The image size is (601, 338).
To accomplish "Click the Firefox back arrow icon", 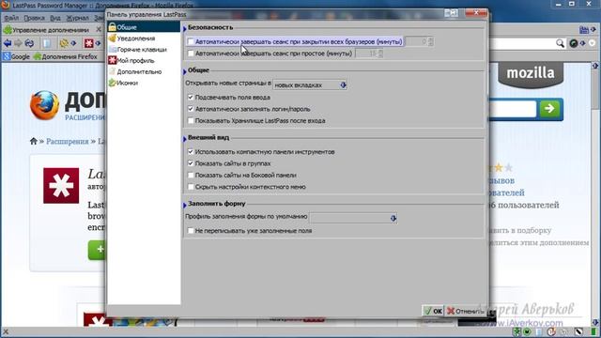I will pyautogui.click(x=8, y=43).
